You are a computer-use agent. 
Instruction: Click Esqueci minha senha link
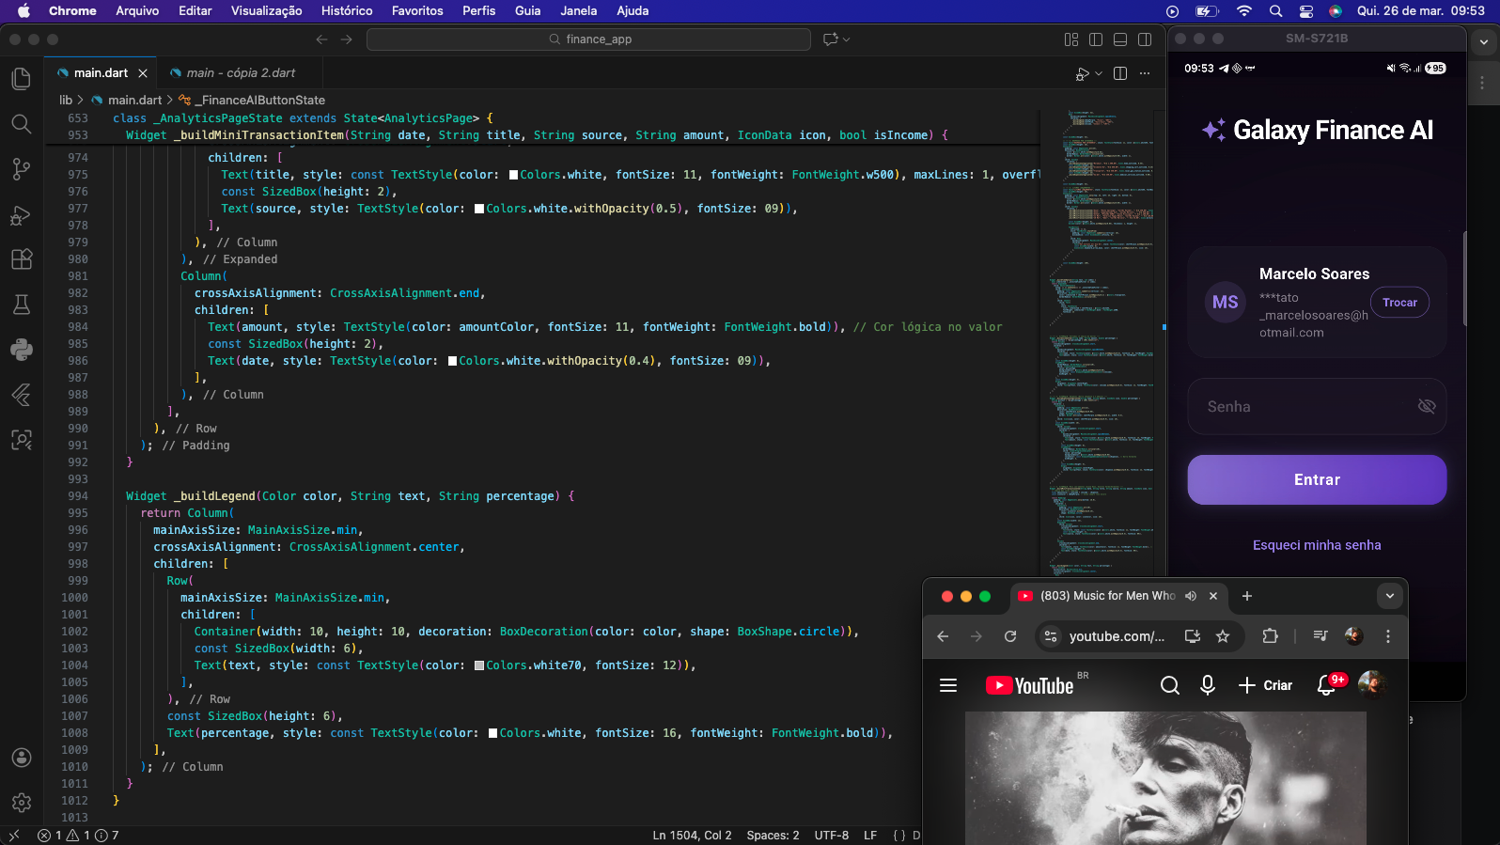(1316, 545)
